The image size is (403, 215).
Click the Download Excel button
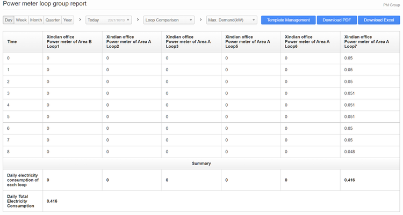pos(379,20)
